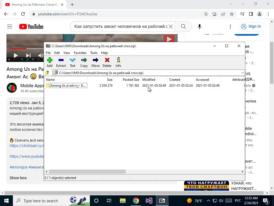
Task: Close the Among Us YouTube tab
Action: pyautogui.click(x=62, y=5)
